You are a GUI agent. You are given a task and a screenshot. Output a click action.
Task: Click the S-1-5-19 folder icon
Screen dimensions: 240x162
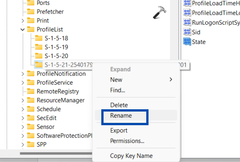pos(39,47)
